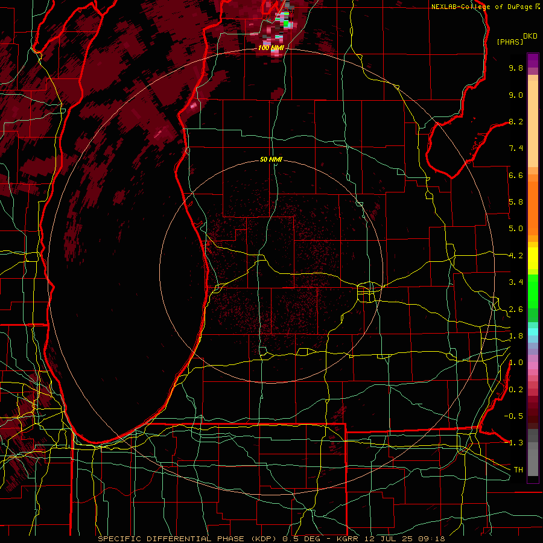Pick the purple band atop the color scale
The width and height of the screenshot is (543, 543).
tap(533, 60)
